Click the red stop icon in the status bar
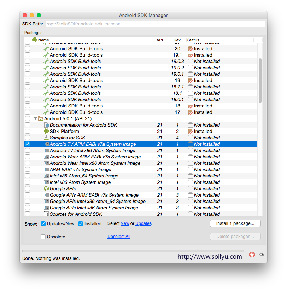Screen dimensions: 287x291 [x=252, y=255]
